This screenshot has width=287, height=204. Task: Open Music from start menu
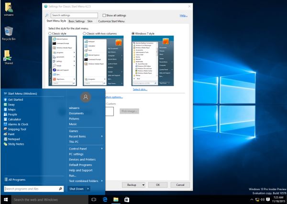[x=73, y=124]
